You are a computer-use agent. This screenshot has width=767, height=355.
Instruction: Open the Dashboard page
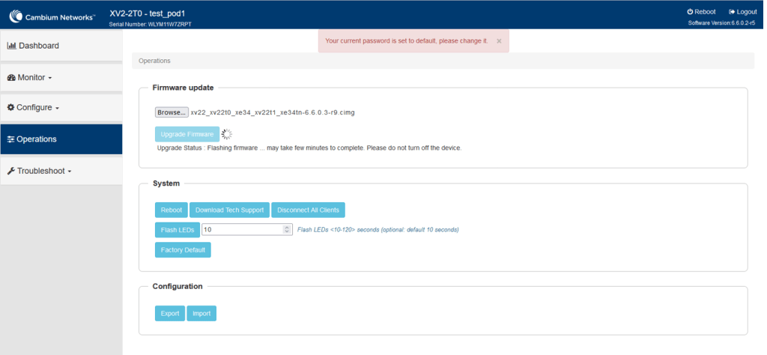coord(39,46)
